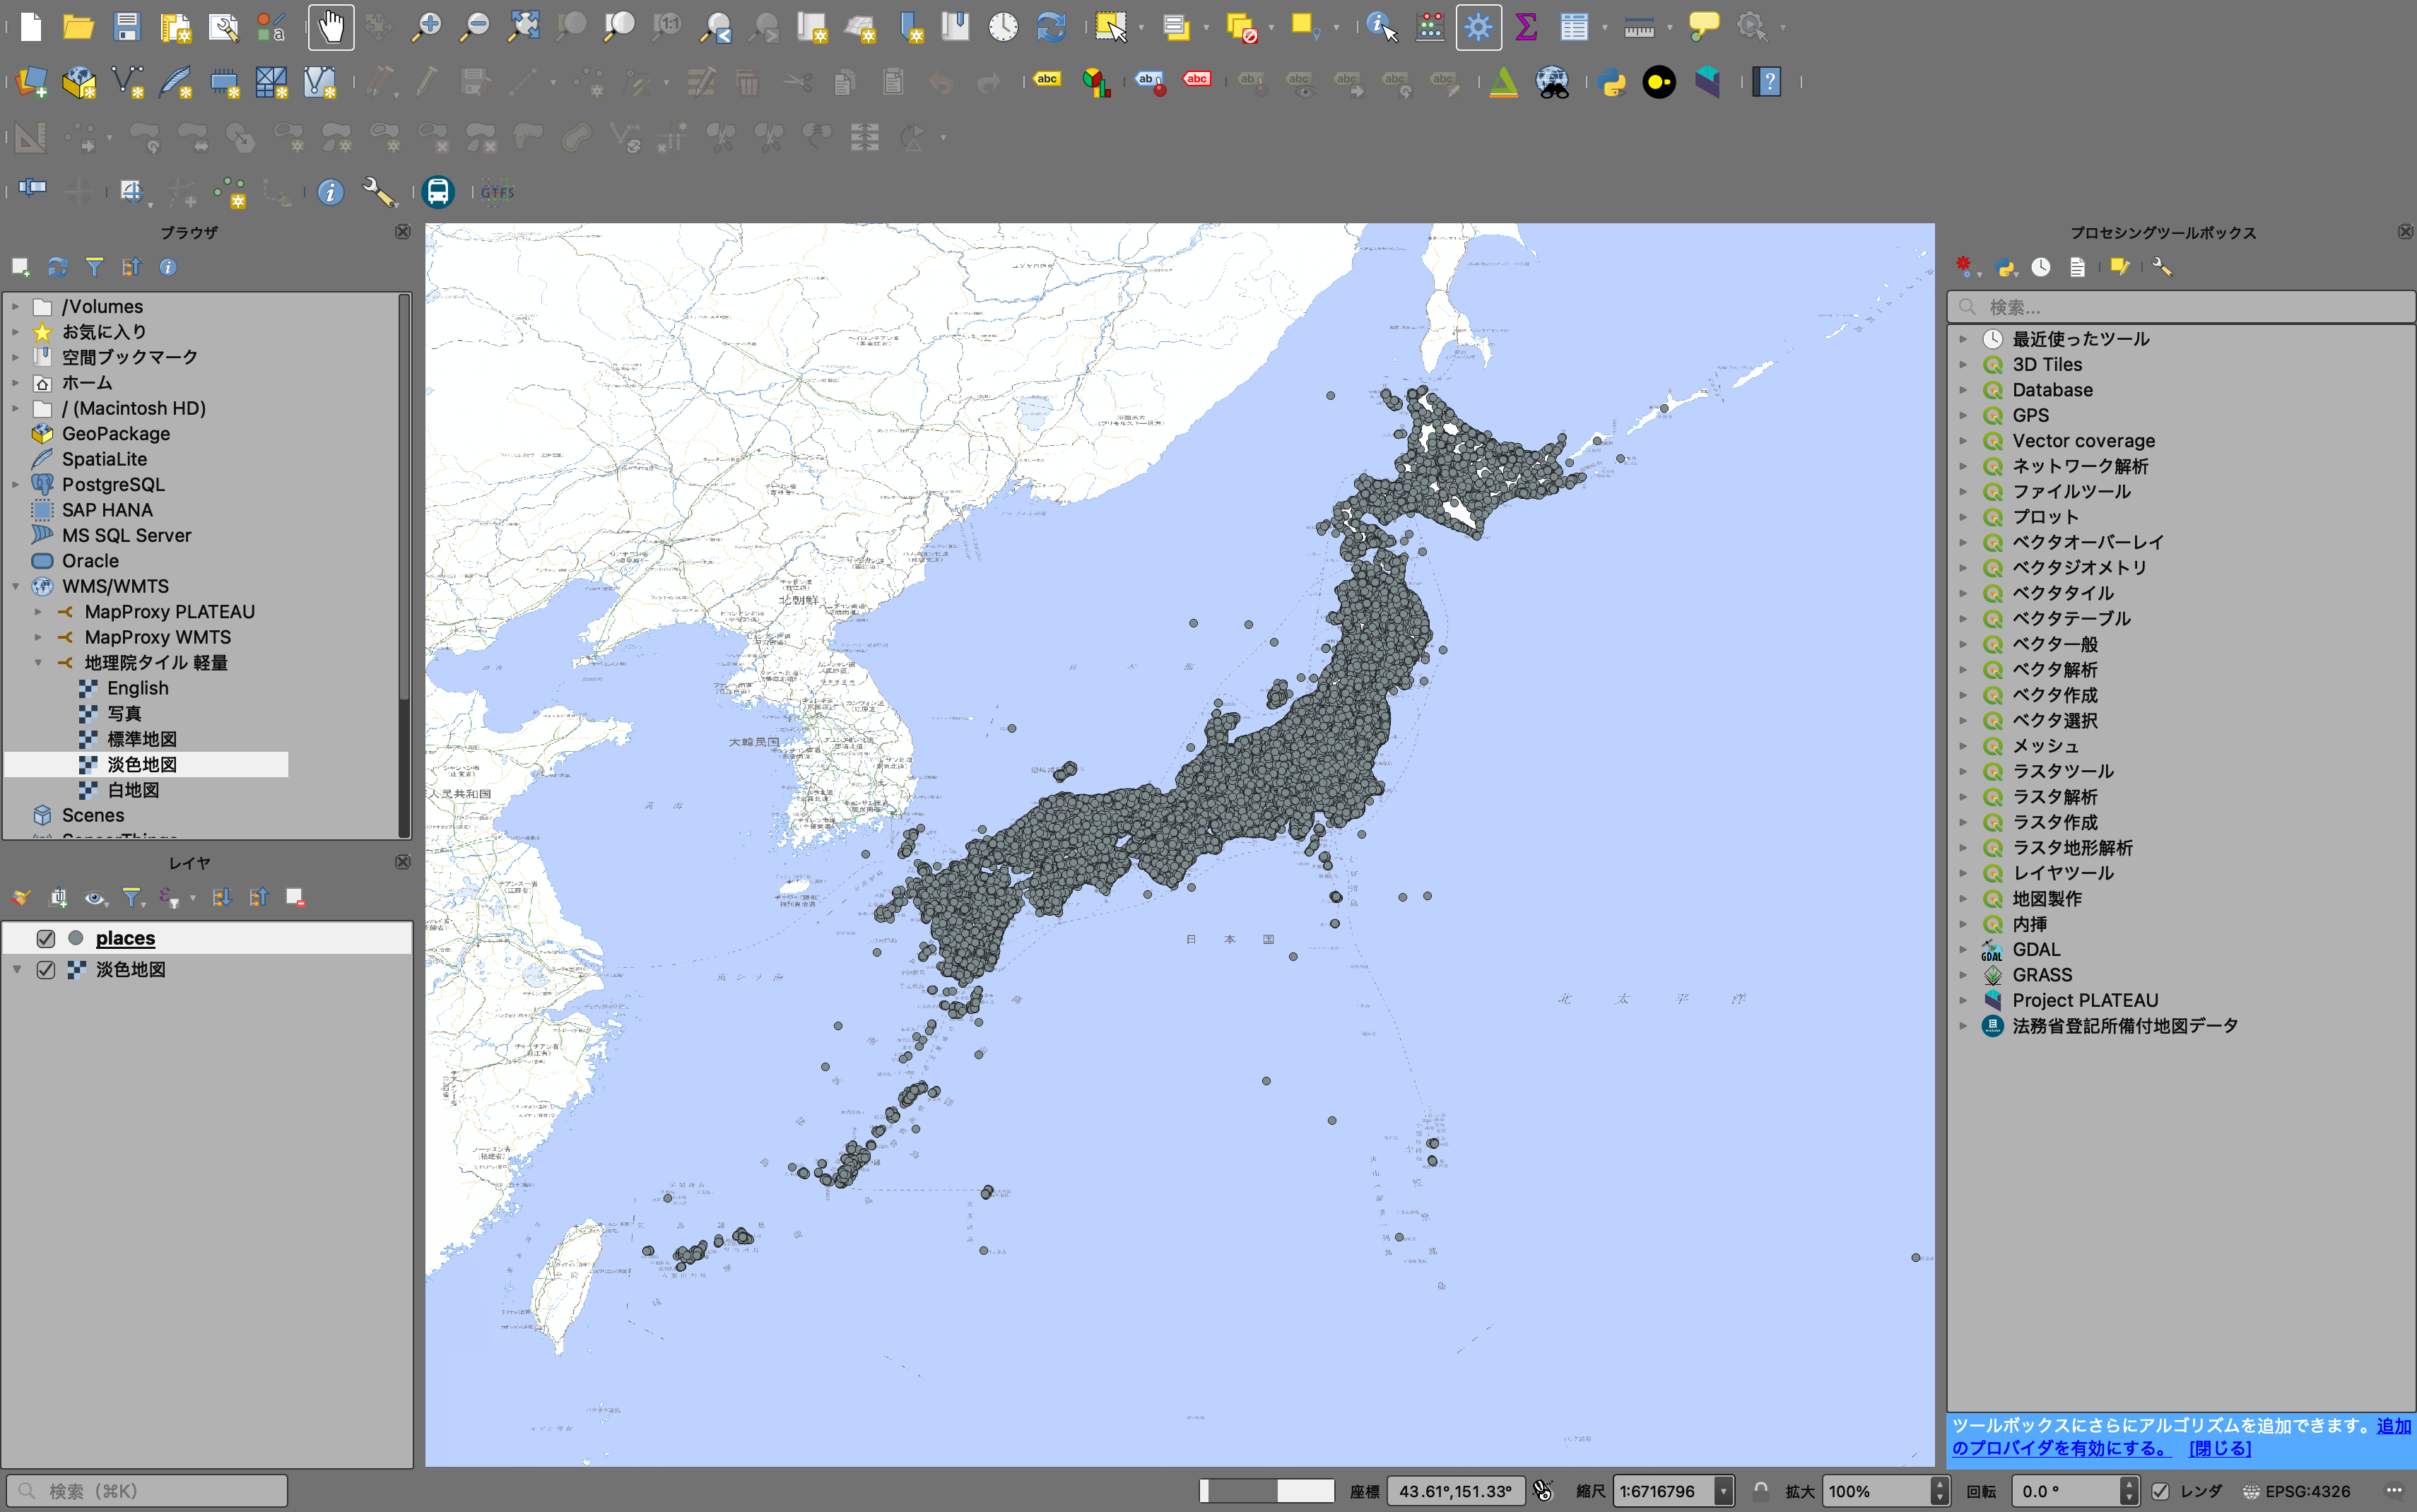Select 標準地図 in the browser tree
This screenshot has height=1512, width=2417.
142,739
